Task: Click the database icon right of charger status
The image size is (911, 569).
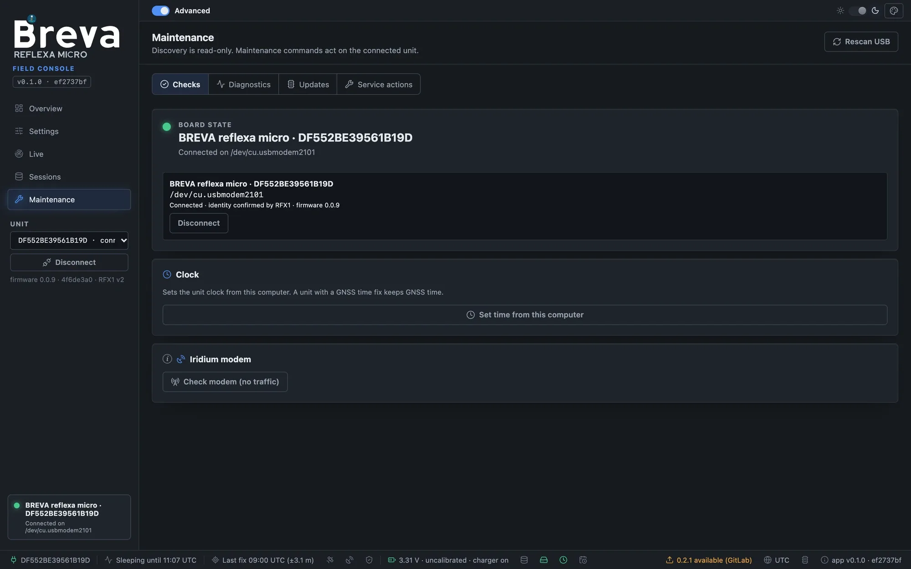Action: point(524,560)
